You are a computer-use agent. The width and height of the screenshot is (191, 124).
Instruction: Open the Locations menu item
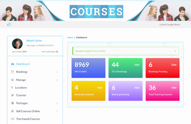pyautogui.click(x=21, y=88)
